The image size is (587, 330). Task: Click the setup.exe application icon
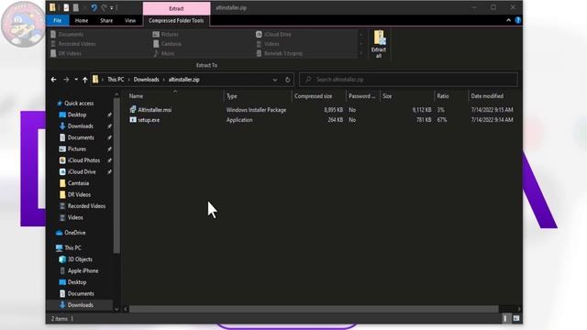coord(132,120)
